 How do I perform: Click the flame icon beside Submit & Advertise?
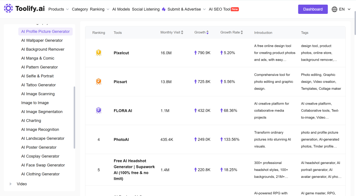pos(164,9)
